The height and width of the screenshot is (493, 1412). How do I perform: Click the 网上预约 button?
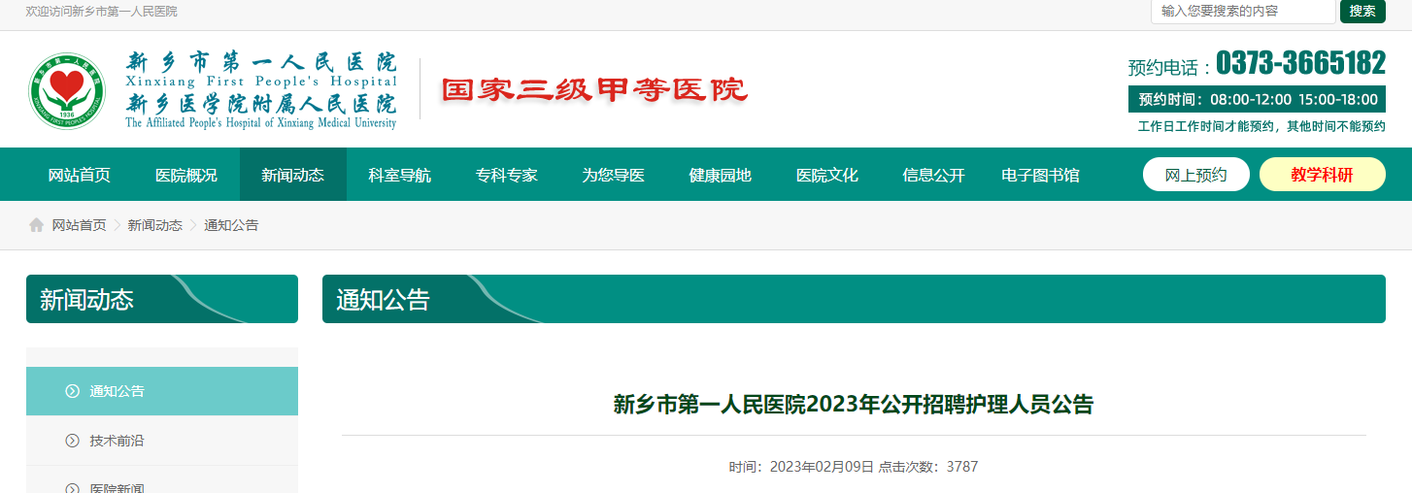click(x=1196, y=175)
